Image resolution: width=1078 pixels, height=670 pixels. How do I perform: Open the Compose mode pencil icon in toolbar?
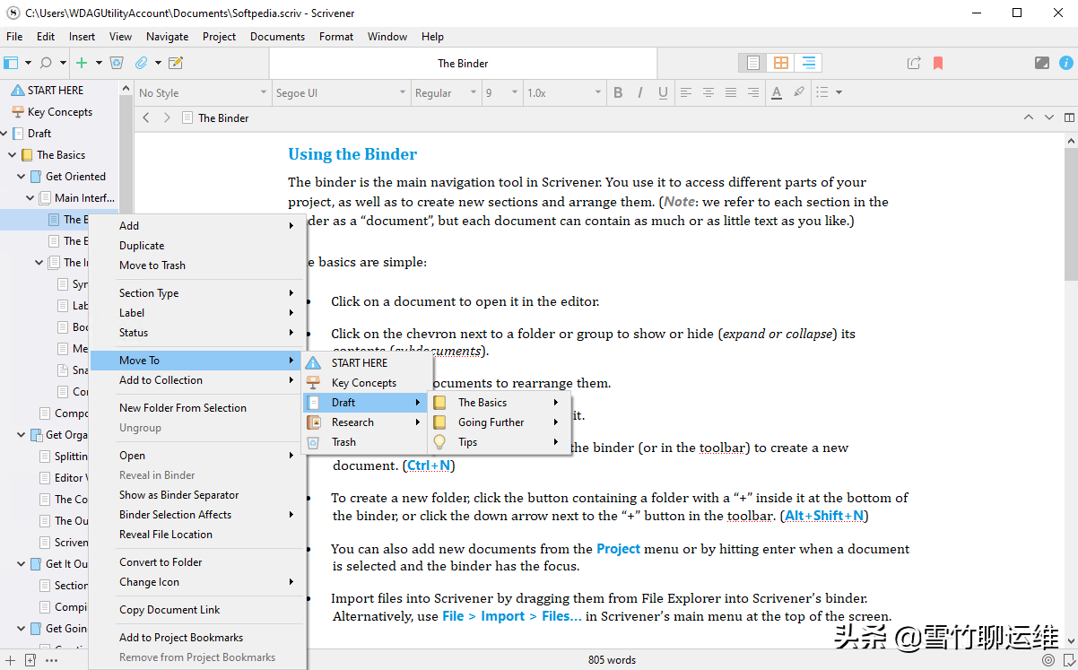pos(176,63)
